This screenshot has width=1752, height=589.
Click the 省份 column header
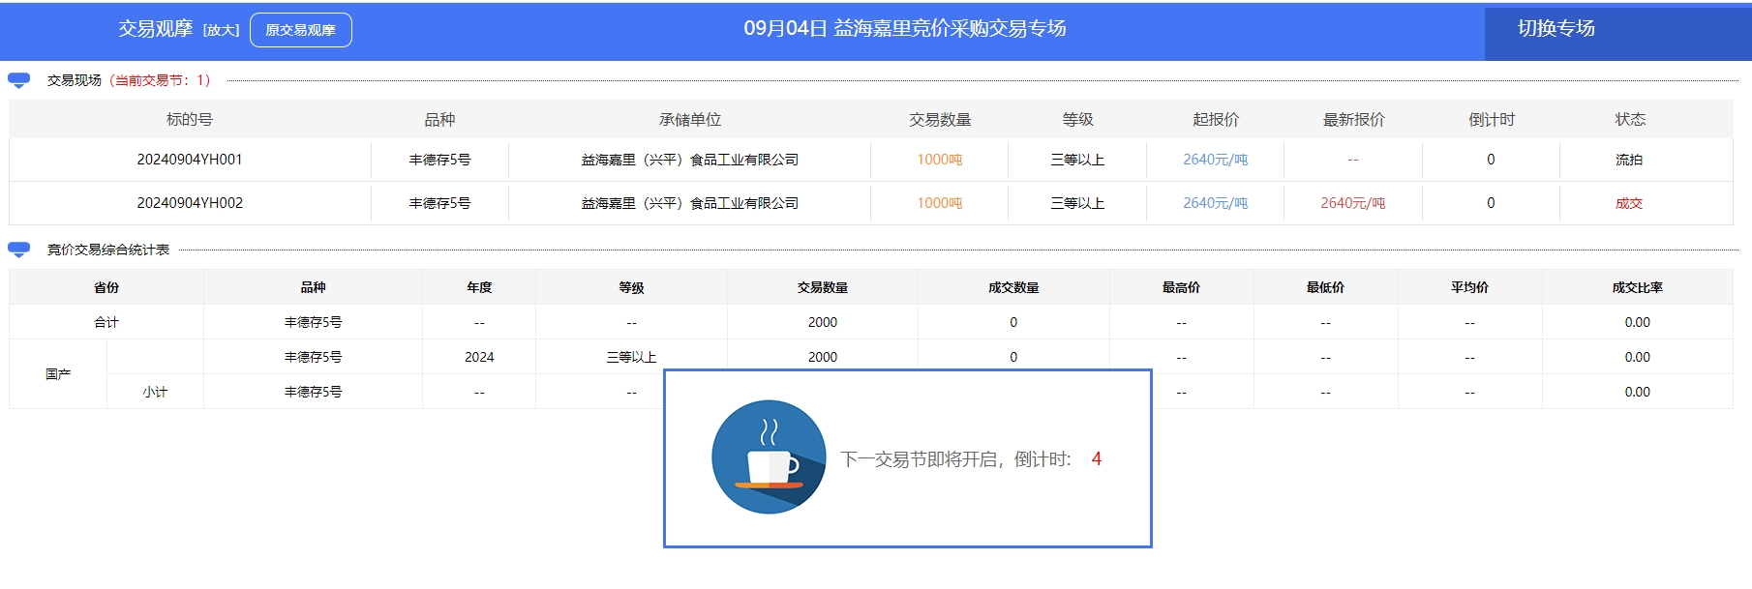tap(106, 287)
